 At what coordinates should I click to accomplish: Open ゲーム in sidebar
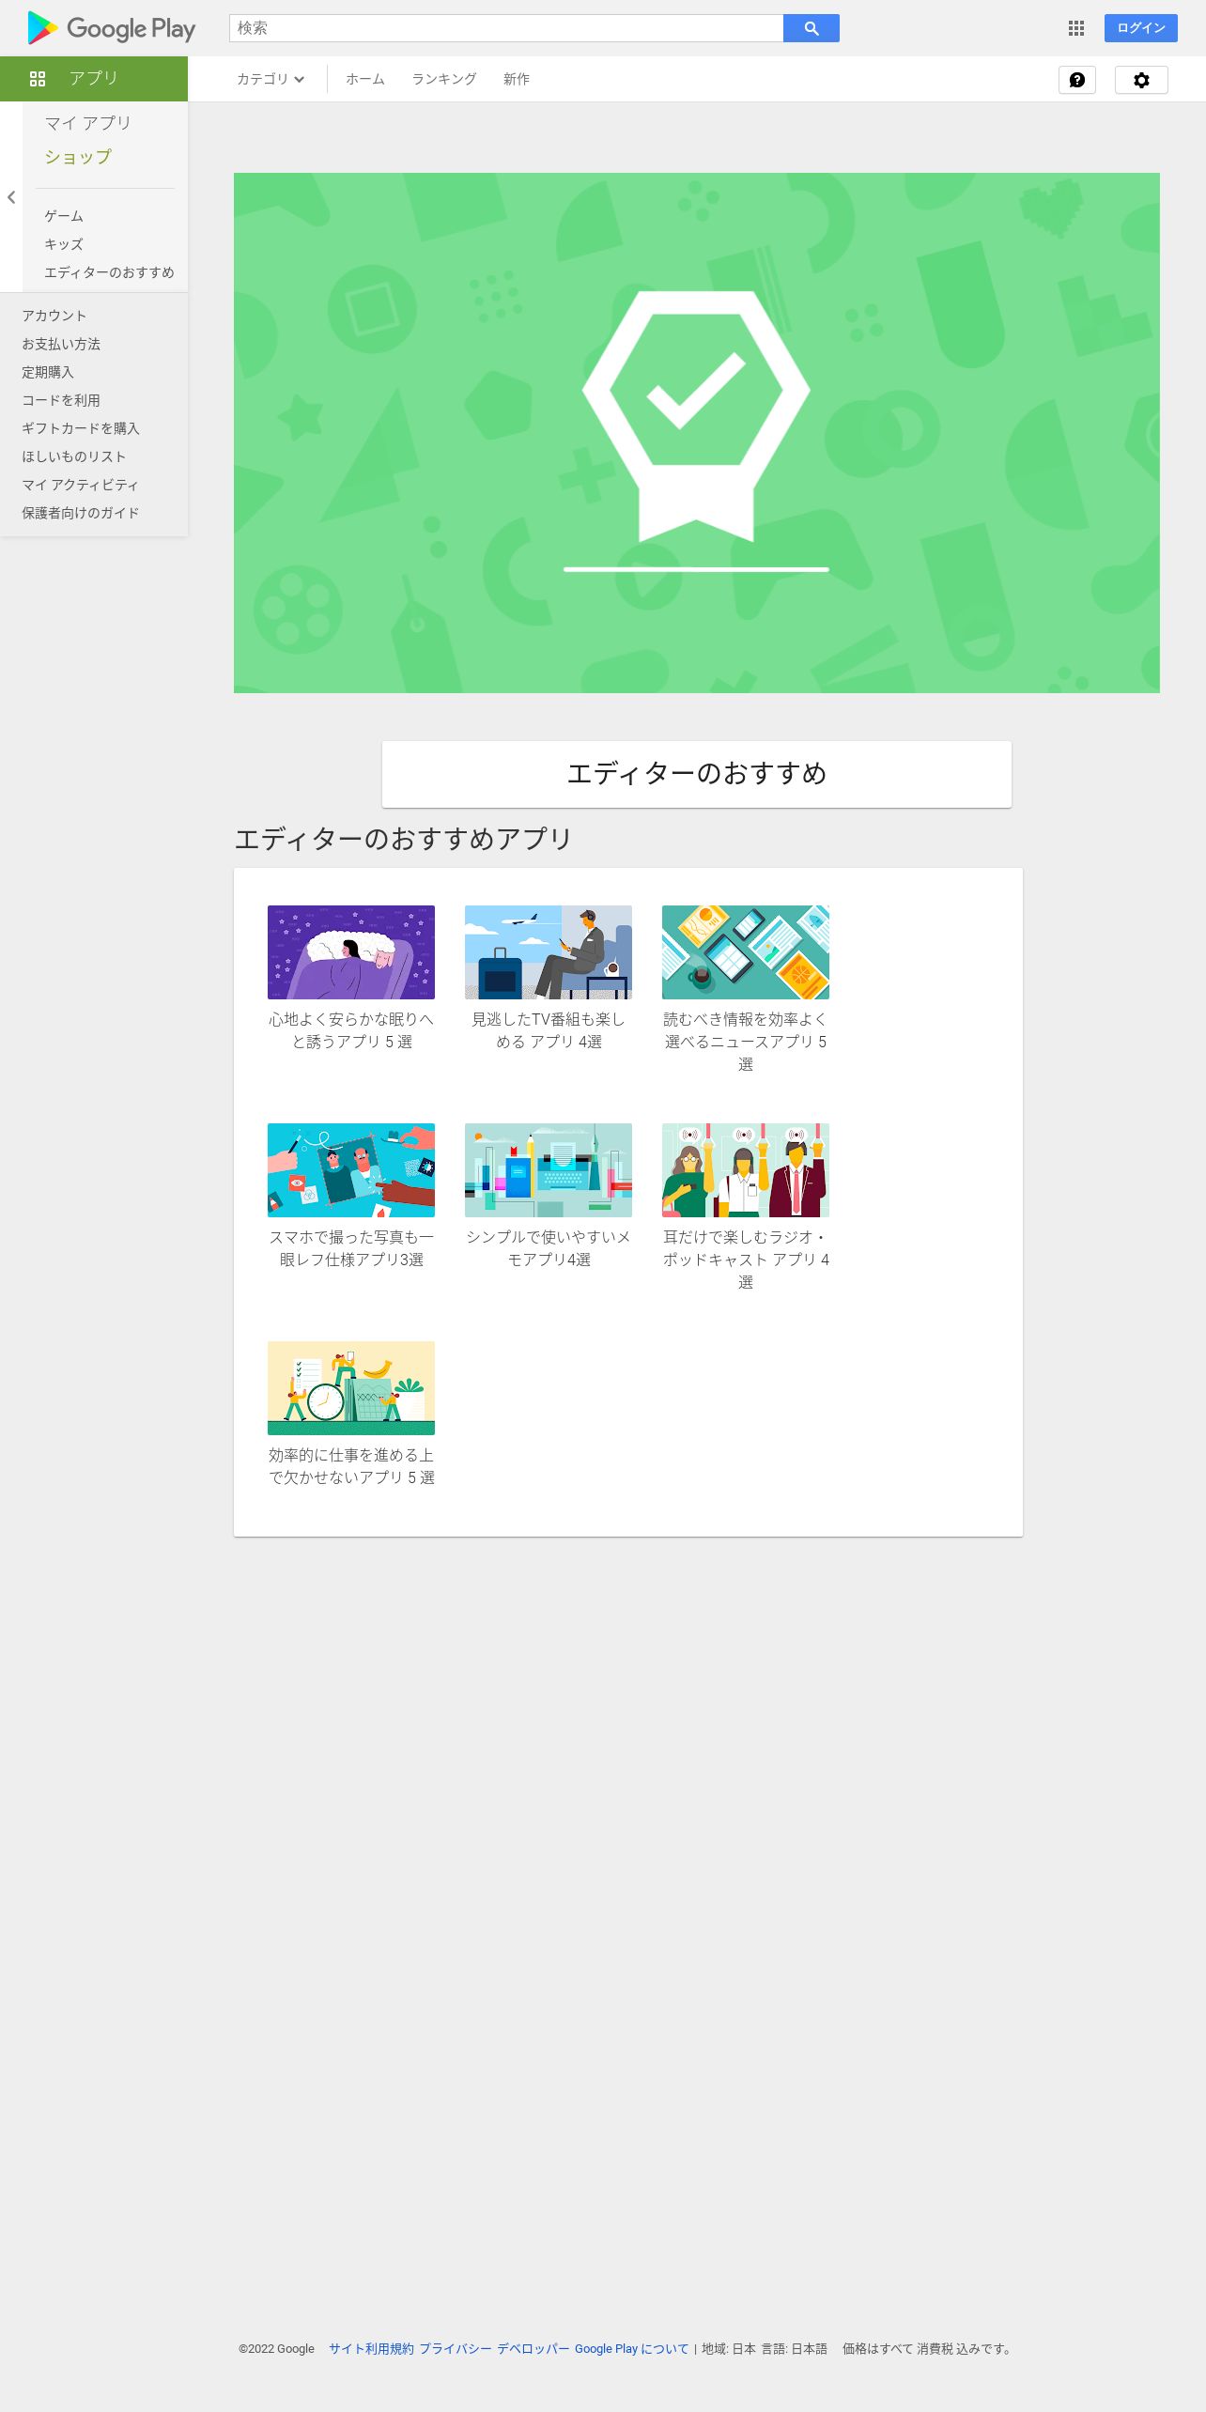pos(64,216)
